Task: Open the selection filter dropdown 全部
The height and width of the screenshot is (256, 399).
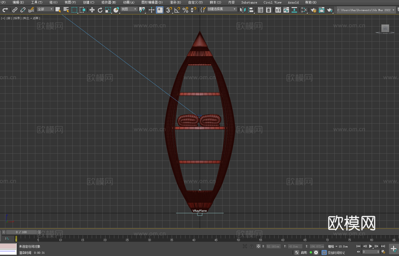Action: pyautogui.click(x=45, y=9)
